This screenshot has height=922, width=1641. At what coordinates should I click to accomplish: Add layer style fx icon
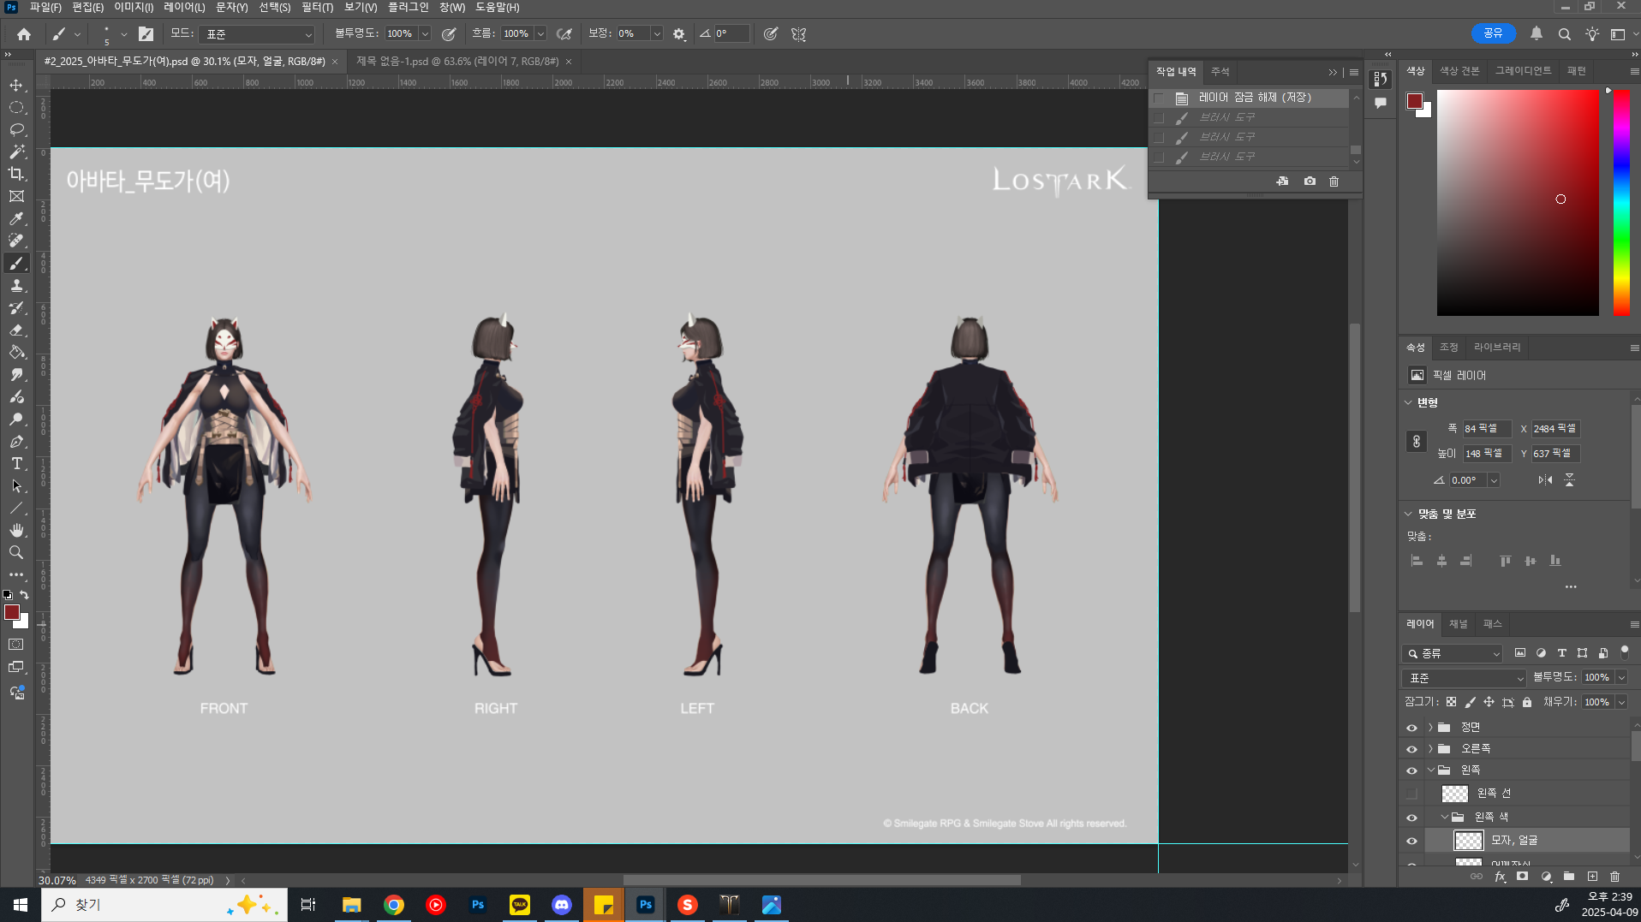coord(1501,877)
